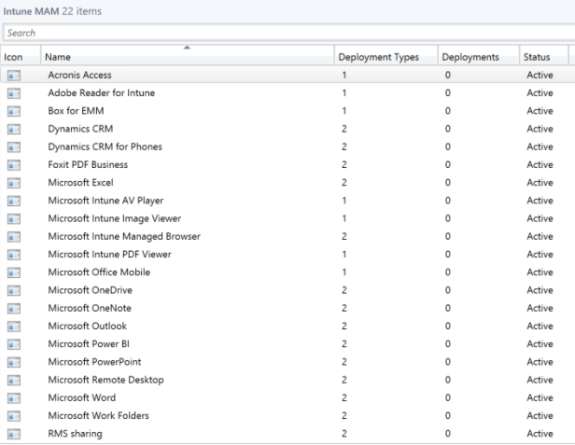Click Active status for Foxit PDF Business
Image resolution: width=575 pixels, height=445 pixels.
coord(540,164)
